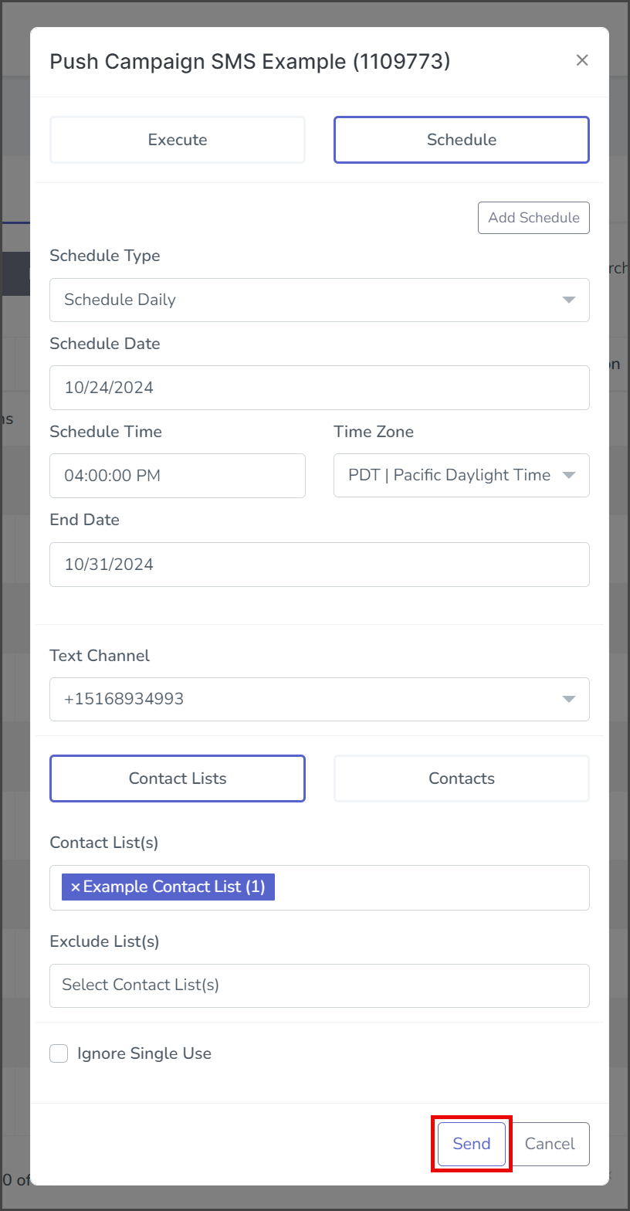Remove Example Contact List tag via x icon
The image size is (630, 1211).
pos(75,887)
